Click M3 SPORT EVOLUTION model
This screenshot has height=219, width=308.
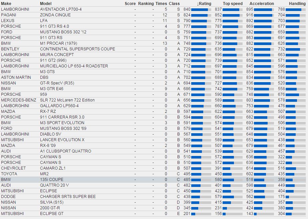click(x=62, y=123)
